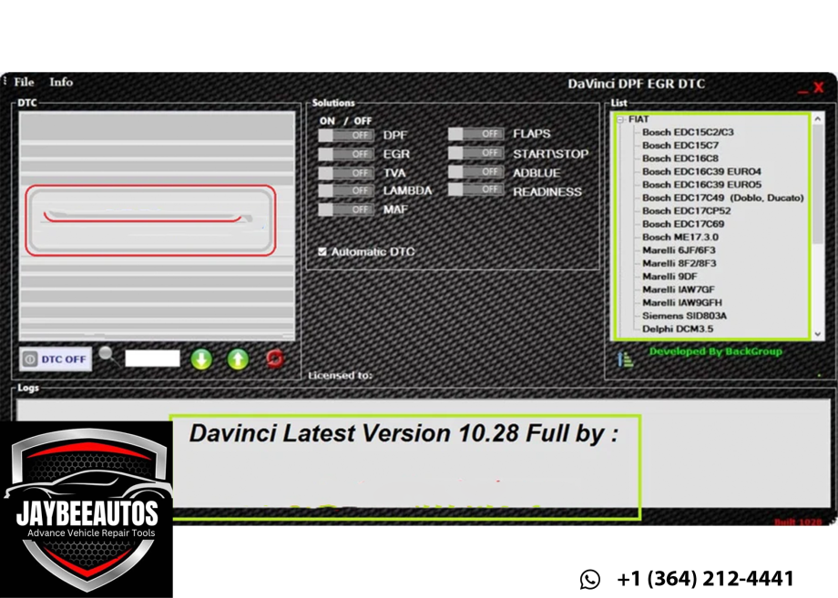Uncheck the Automatic DTC checkbox
This screenshot has height=598, width=838.
tap(322, 251)
